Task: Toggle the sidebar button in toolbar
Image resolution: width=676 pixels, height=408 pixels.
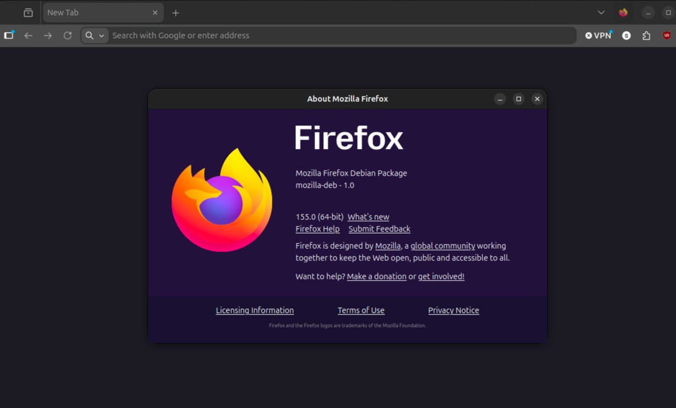Action: 9,35
